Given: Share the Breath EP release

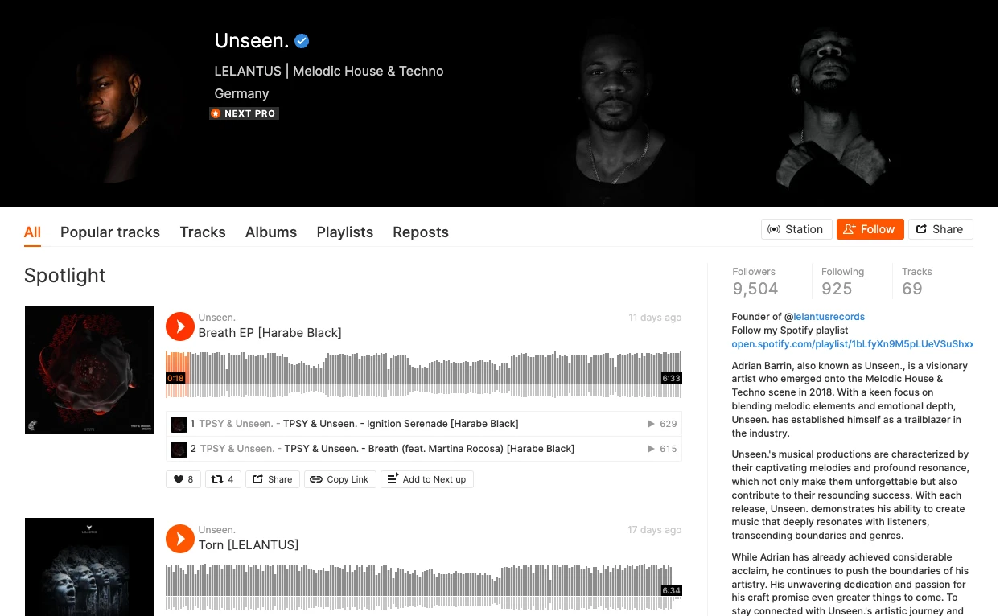Looking at the screenshot, I should [273, 479].
